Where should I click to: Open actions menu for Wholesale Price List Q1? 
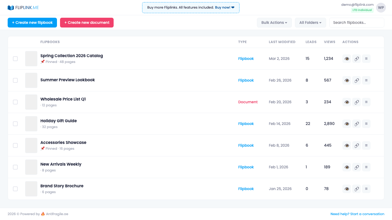[x=366, y=102]
